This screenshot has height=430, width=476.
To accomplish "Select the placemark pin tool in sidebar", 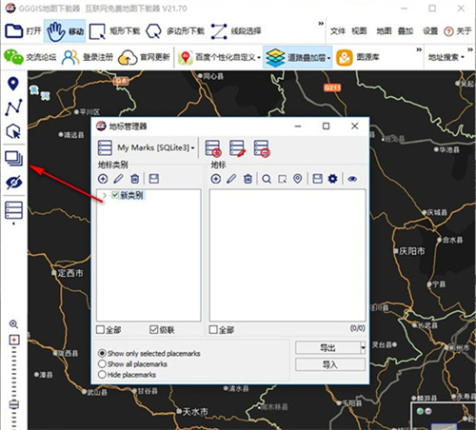I will pyautogui.click(x=13, y=84).
